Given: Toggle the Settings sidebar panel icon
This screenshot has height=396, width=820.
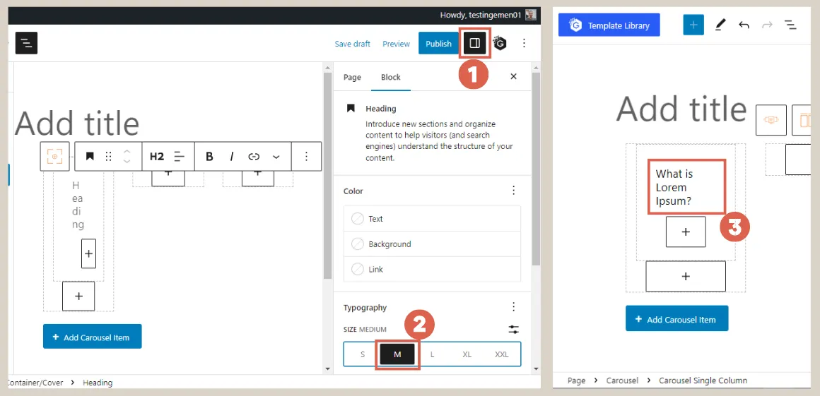Looking at the screenshot, I should click(474, 44).
